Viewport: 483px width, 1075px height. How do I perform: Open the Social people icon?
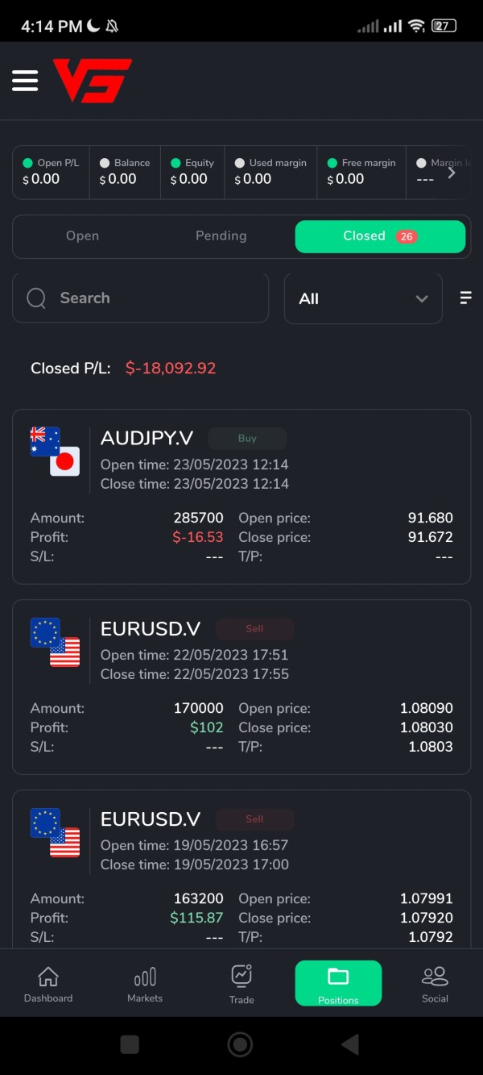click(435, 977)
